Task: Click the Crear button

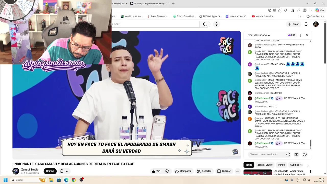Action: click(293, 24)
